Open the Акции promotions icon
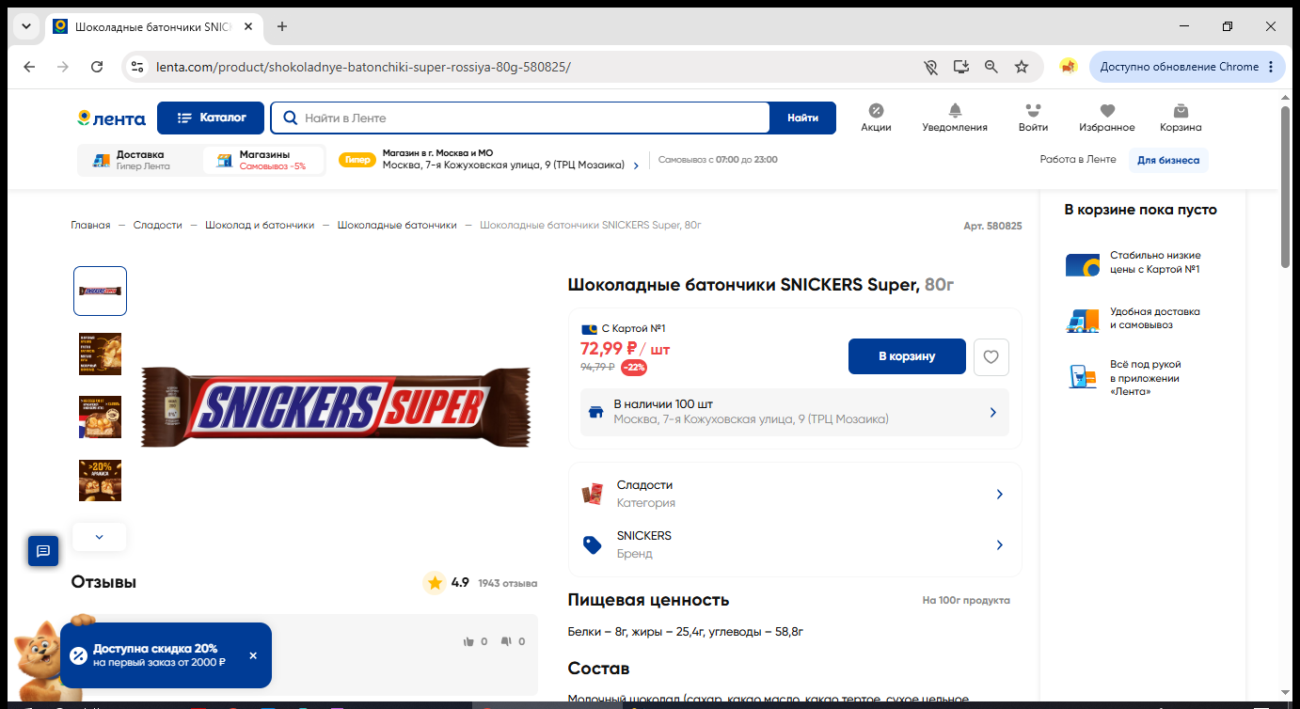Image resolution: width=1300 pixels, height=709 pixels. [x=876, y=118]
